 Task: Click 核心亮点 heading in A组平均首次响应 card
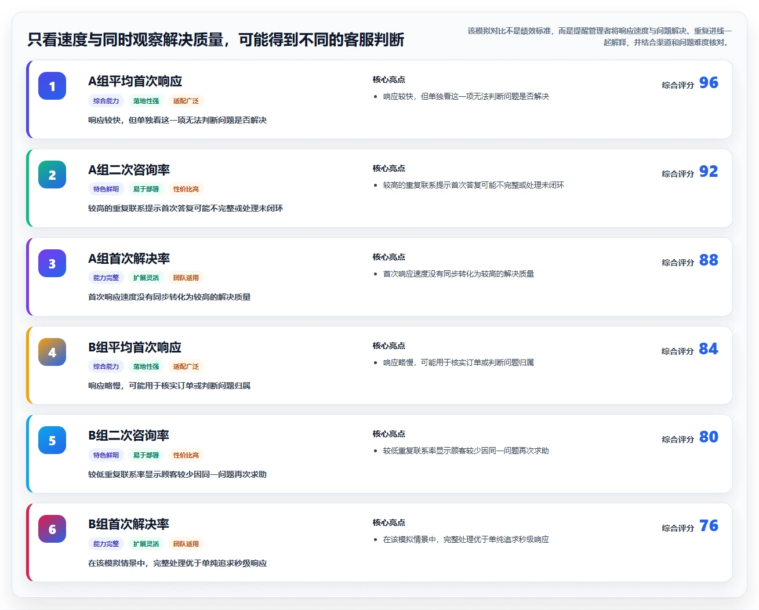tap(389, 80)
